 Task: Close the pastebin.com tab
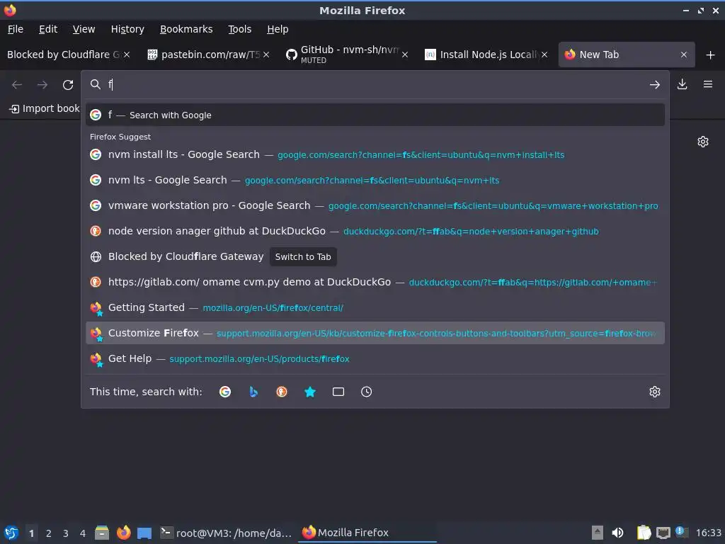pyautogui.click(x=266, y=55)
